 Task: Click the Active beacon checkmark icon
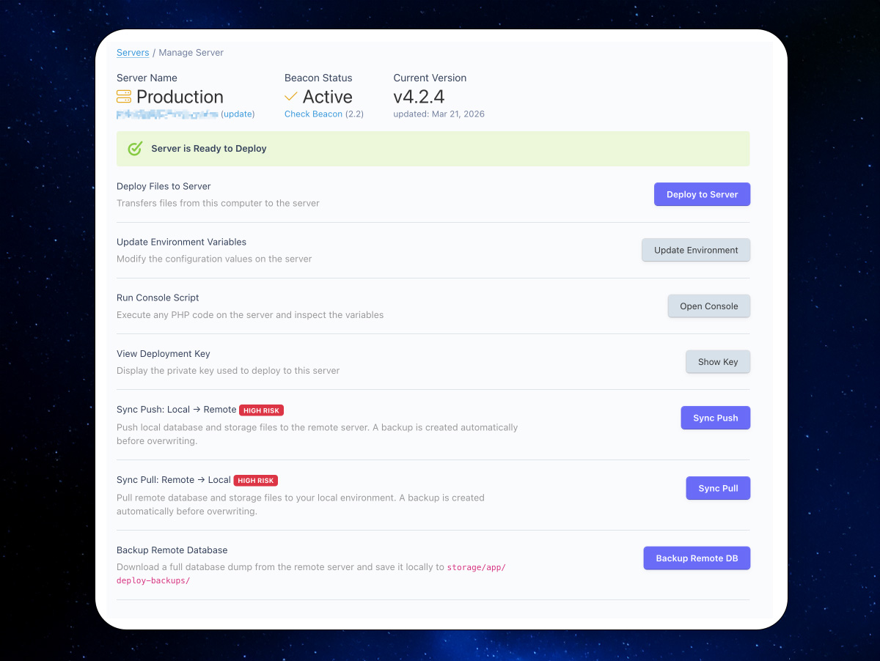coord(291,97)
